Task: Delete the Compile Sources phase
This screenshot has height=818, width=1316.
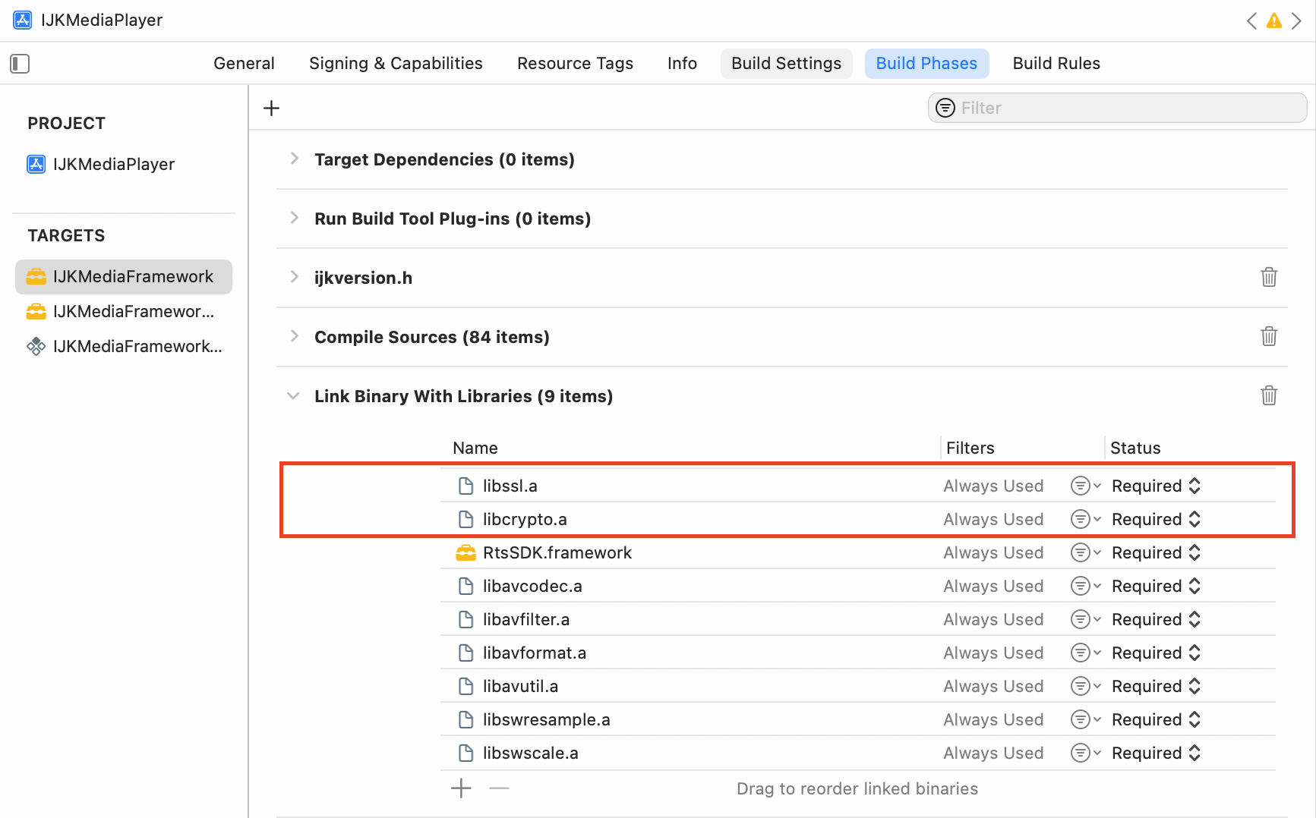Action: (x=1269, y=336)
